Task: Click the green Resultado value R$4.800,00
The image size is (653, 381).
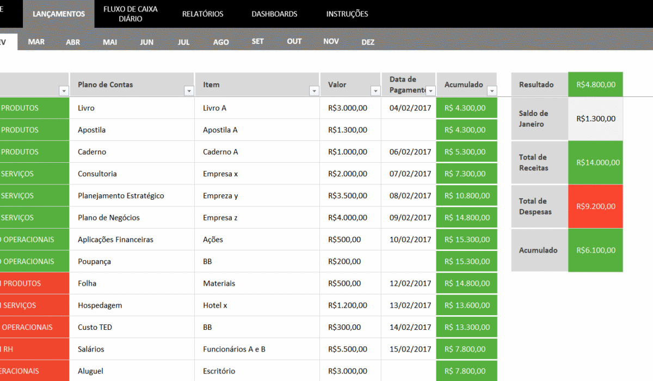Action: (x=595, y=84)
